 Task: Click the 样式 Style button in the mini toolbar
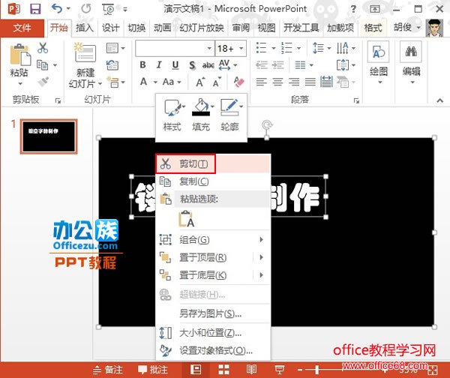172,115
